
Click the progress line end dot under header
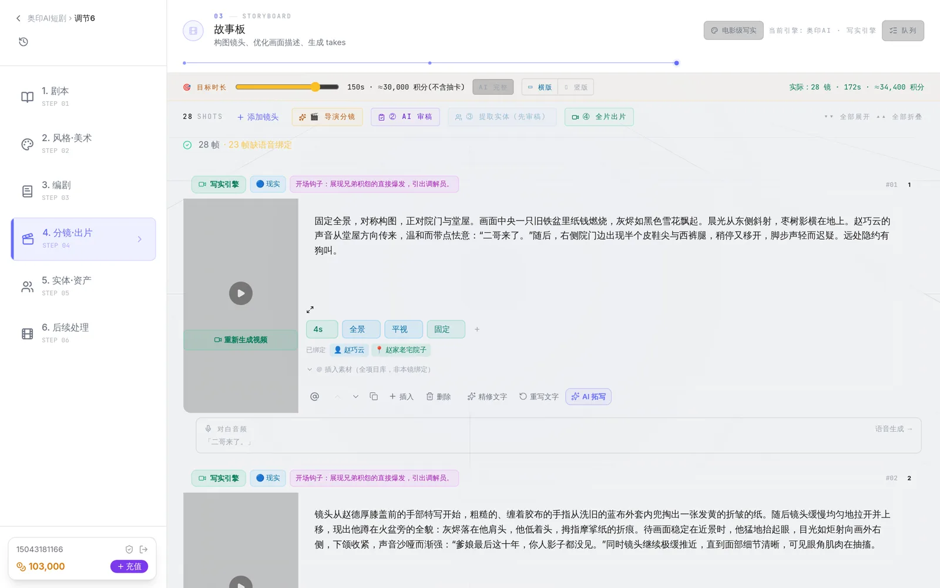(x=677, y=63)
